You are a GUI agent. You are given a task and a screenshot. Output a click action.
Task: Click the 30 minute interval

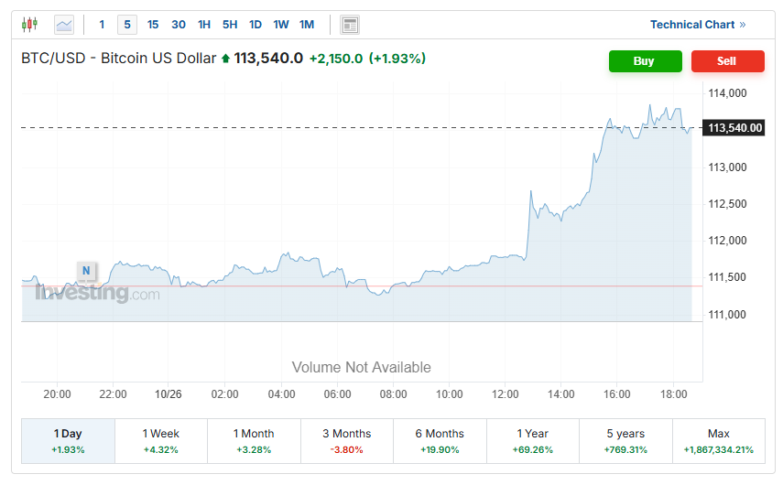point(179,25)
